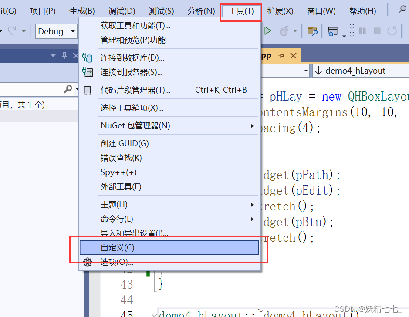Image resolution: width=409 pixels, height=317 pixels.
Task: Open the demo4_hLayout member dropdown
Action: pos(361,71)
